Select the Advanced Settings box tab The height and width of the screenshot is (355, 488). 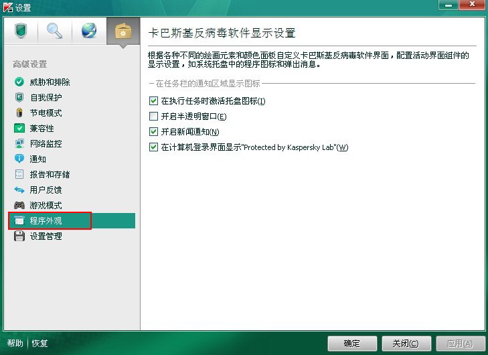123,31
